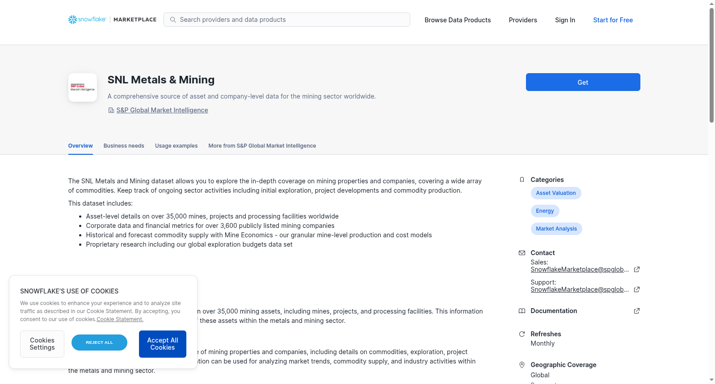Click the Categories heading
This screenshot has width=715, height=384.
547,180
